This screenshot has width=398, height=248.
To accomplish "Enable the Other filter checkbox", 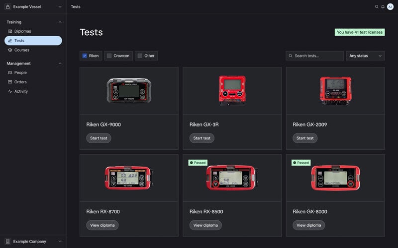I will pos(140,56).
